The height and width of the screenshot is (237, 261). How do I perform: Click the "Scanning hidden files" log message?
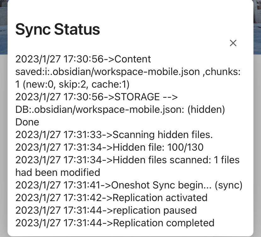click(x=115, y=135)
